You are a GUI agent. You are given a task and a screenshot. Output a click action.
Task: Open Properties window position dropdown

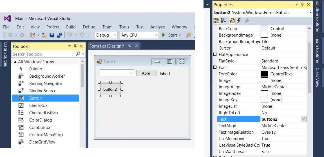click(x=297, y=4)
